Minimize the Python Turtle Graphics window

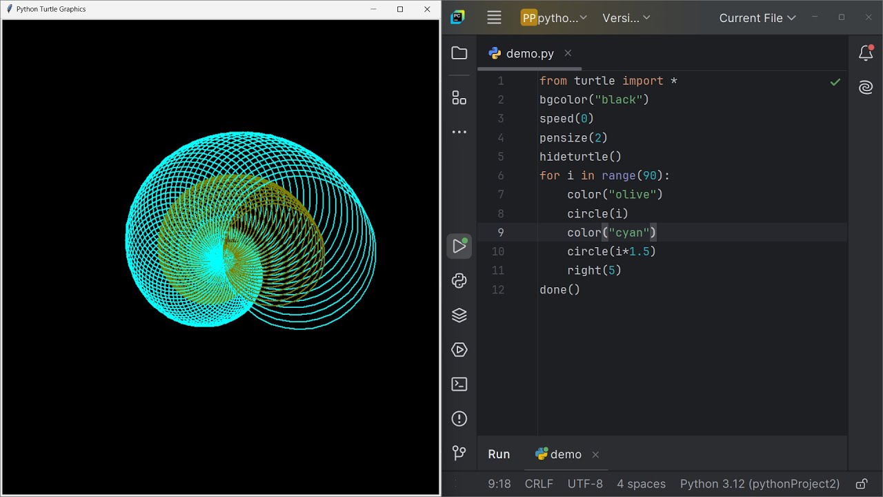(373, 9)
